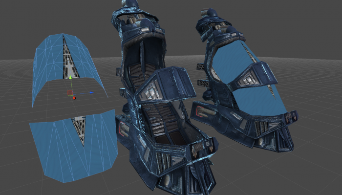
Task: Click the red plane square handle of the gizmo
Action: tap(70, 93)
